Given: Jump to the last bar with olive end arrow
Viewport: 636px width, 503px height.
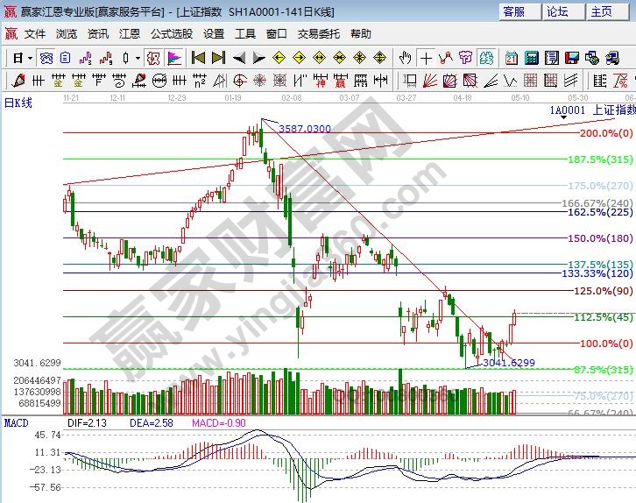Looking at the screenshot, I should (217, 58).
